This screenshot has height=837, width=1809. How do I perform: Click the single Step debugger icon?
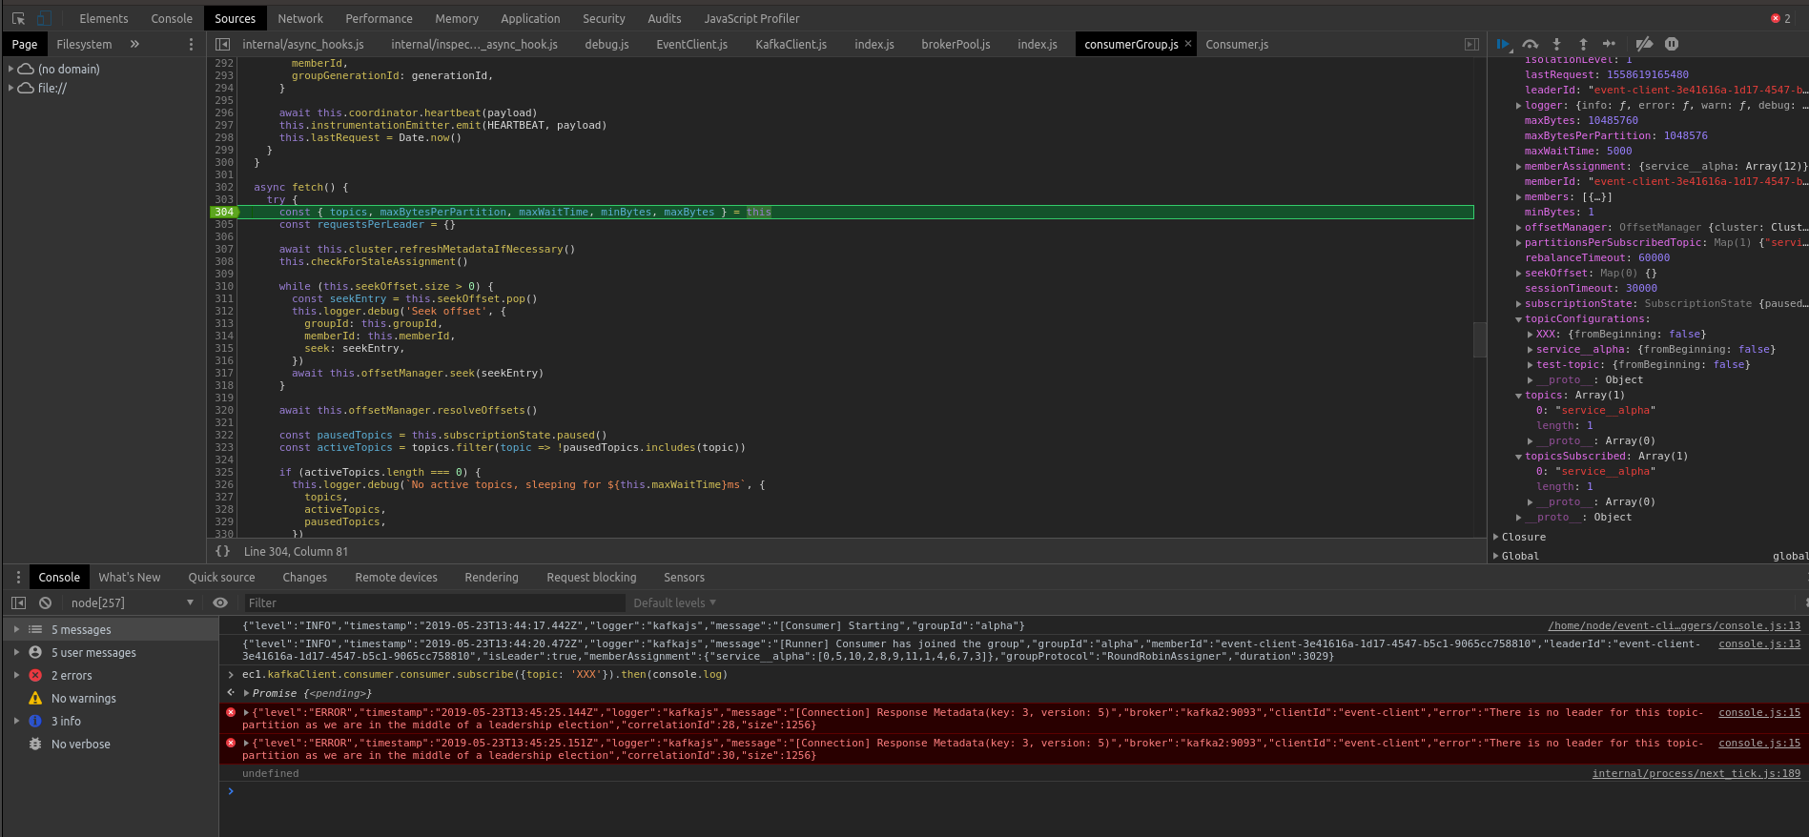tap(1609, 44)
